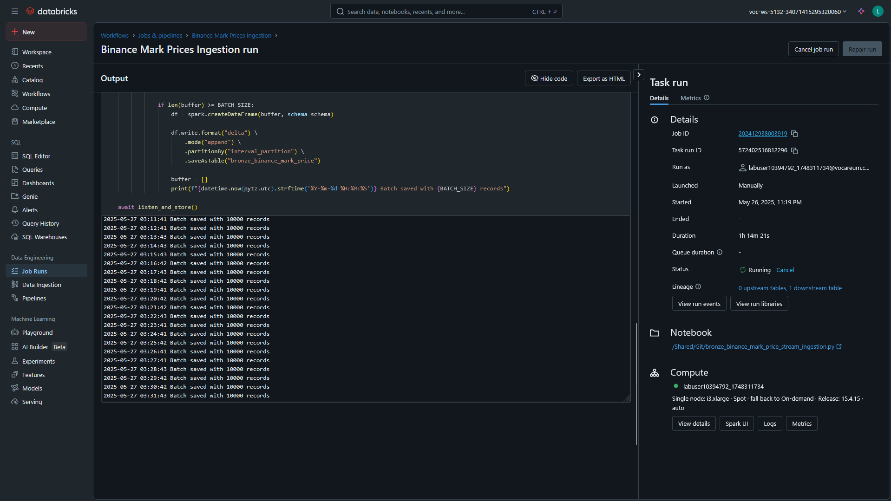
Task: Open AI Builder Beta in the sidebar
Action: coord(46,347)
